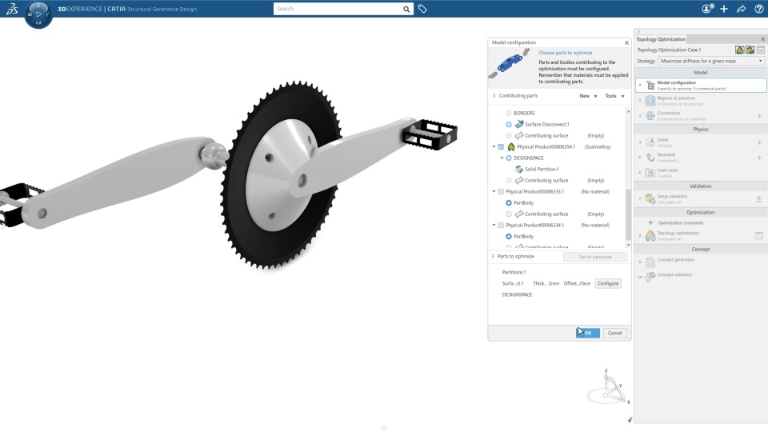
Task: Run setup validation play icon
Action: tap(759, 199)
